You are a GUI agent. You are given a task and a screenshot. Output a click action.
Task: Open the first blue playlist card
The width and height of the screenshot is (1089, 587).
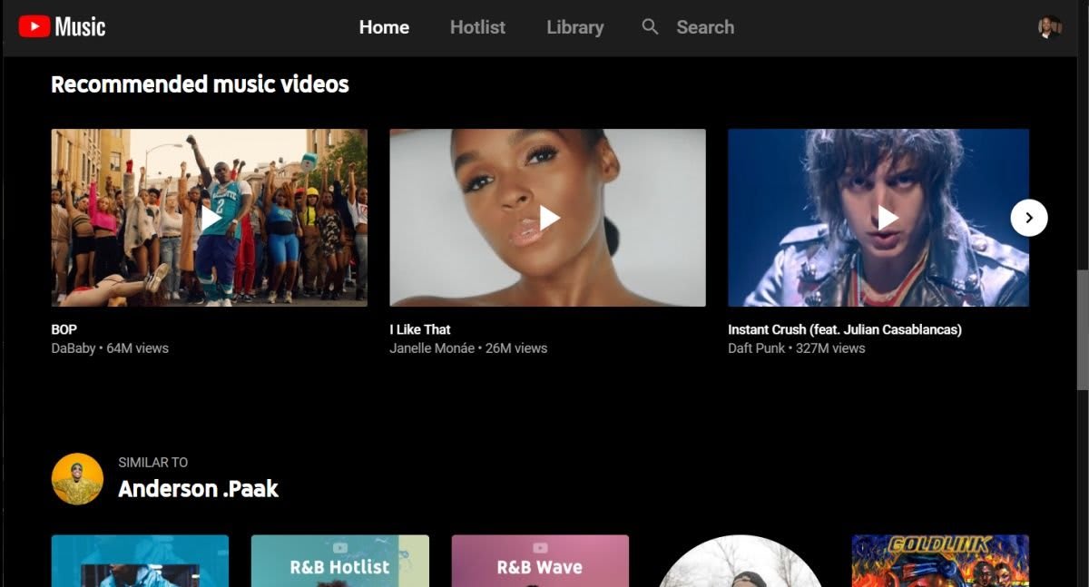click(x=140, y=561)
